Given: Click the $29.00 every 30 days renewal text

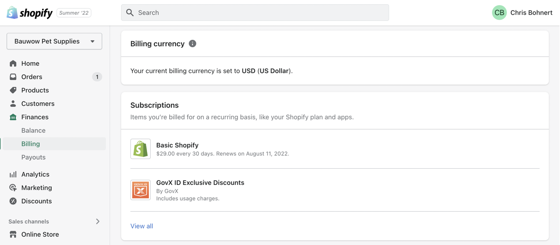Looking at the screenshot, I should tap(222, 154).
